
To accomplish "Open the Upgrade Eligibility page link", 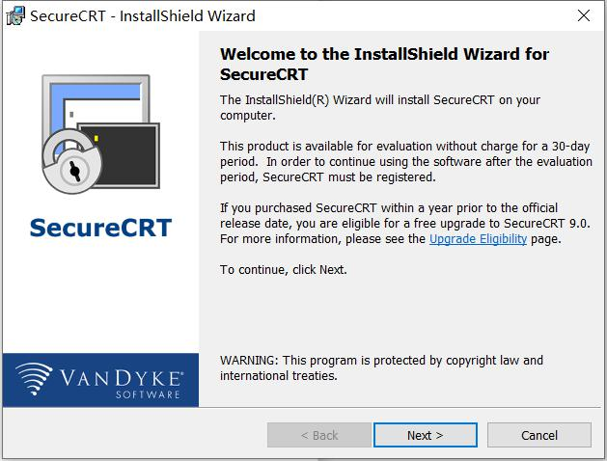I will 478,239.
